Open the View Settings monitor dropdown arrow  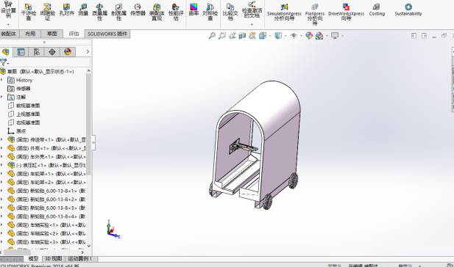(343, 36)
